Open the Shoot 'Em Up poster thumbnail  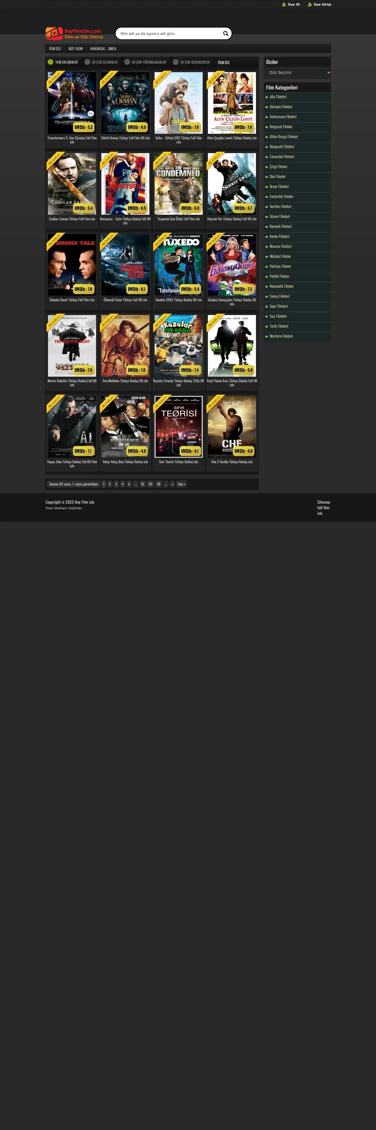[x=232, y=184]
